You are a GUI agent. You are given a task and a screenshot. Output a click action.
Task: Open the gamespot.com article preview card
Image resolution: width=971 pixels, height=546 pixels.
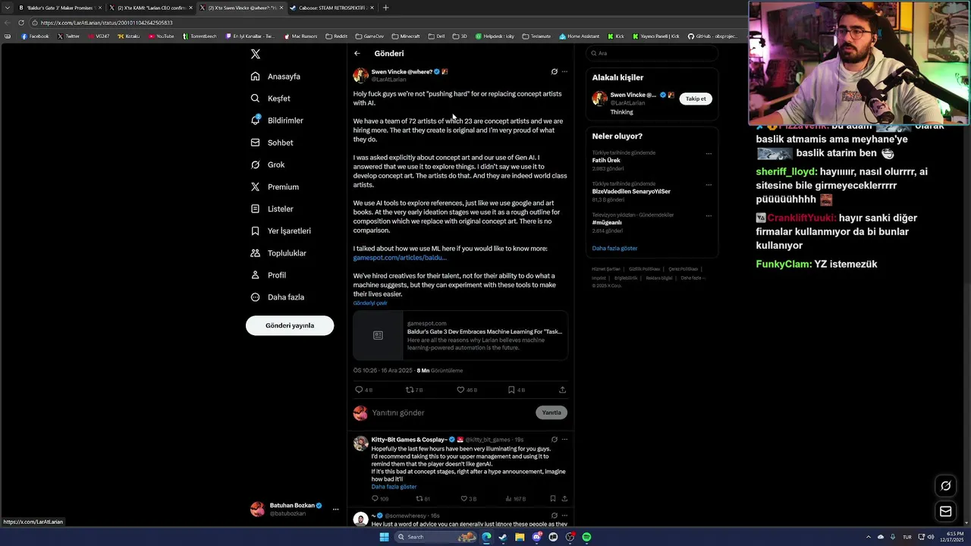coord(460,335)
